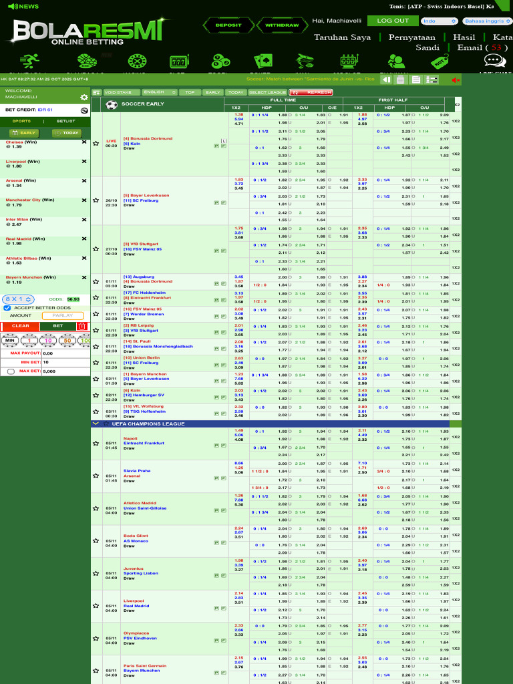This screenshot has width=513, height=684.
Task: Open the casino roulette chip icon
Action: click(137, 61)
